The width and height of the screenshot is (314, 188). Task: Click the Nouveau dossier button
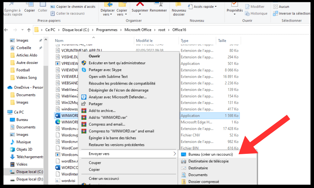click(179, 9)
